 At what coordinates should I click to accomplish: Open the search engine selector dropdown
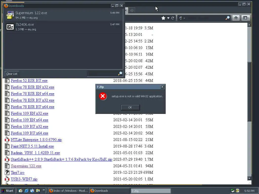(182, 18)
